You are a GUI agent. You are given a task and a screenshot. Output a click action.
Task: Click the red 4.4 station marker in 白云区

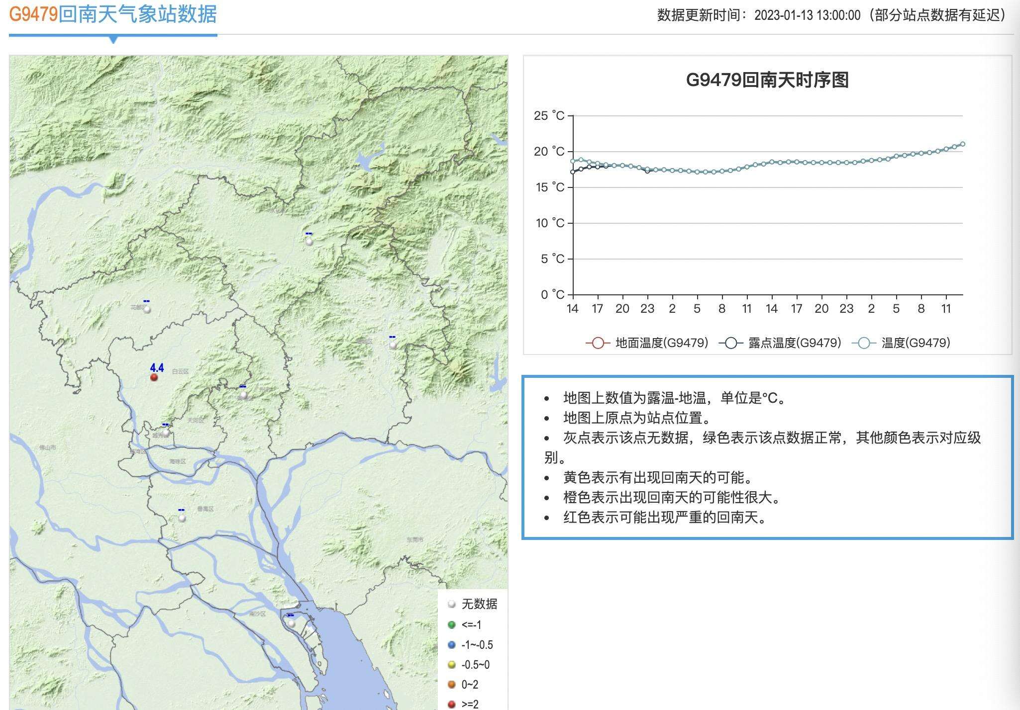[154, 377]
